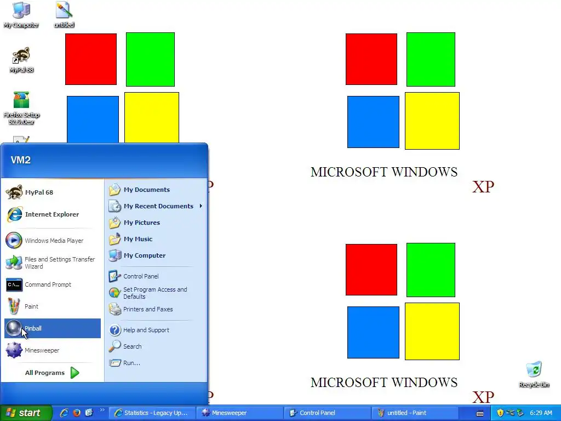Image resolution: width=561 pixels, height=421 pixels.
Task: Open Printers and Faxes
Action: pyautogui.click(x=156, y=309)
